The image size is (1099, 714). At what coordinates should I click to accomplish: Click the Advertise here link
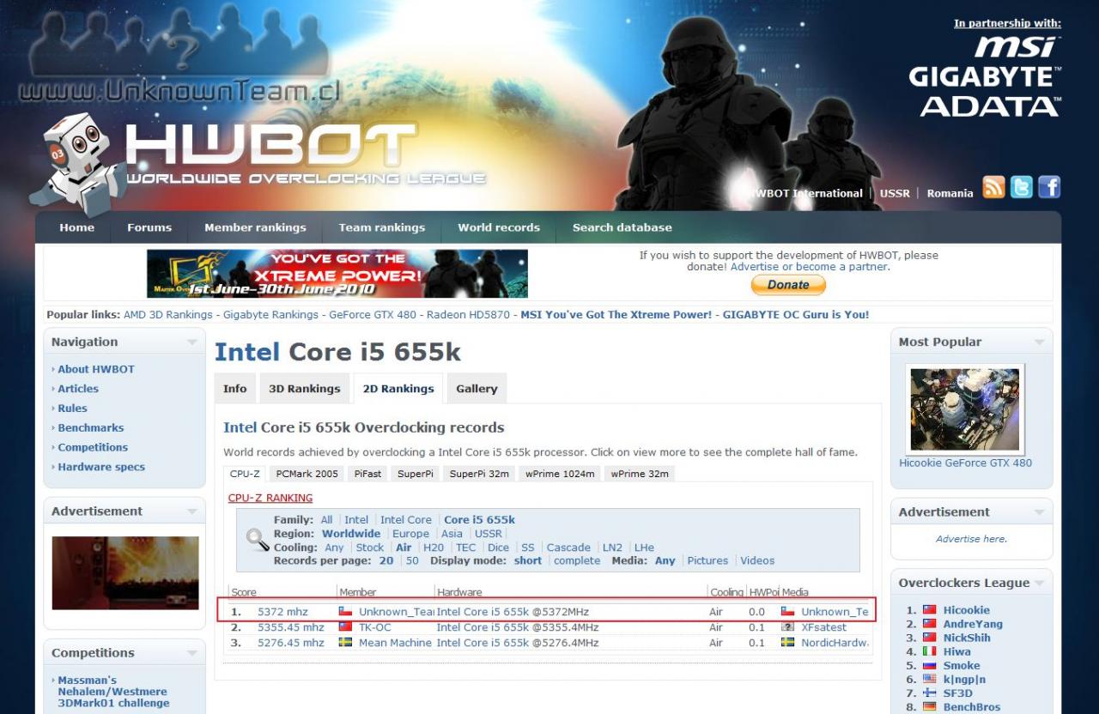click(971, 539)
